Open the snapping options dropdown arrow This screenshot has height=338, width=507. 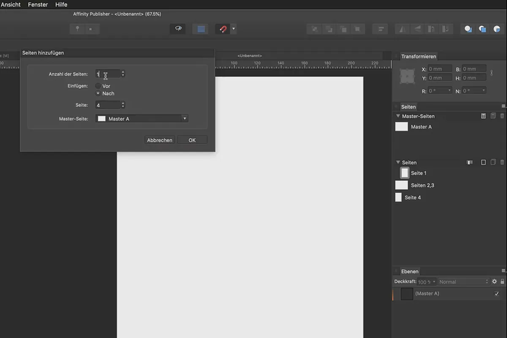(x=234, y=29)
